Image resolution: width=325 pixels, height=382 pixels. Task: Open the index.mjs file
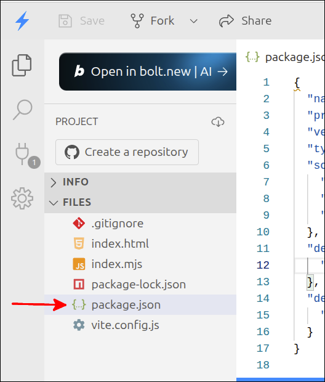click(140, 264)
